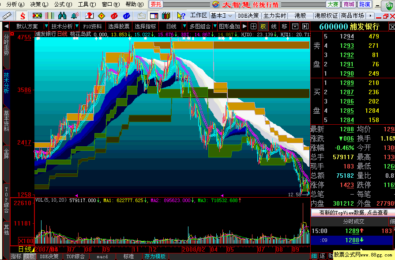The height and width of the screenshot is (260, 395).
Task: Click the collapse-up panel icon in chart toolbar
Action: (295, 26)
